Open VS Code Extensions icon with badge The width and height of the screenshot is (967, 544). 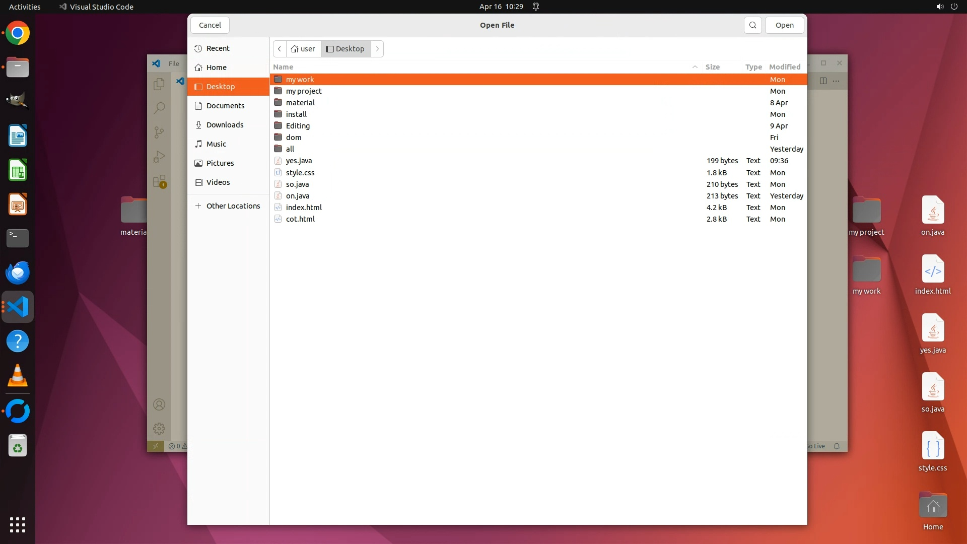coord(159,181)
